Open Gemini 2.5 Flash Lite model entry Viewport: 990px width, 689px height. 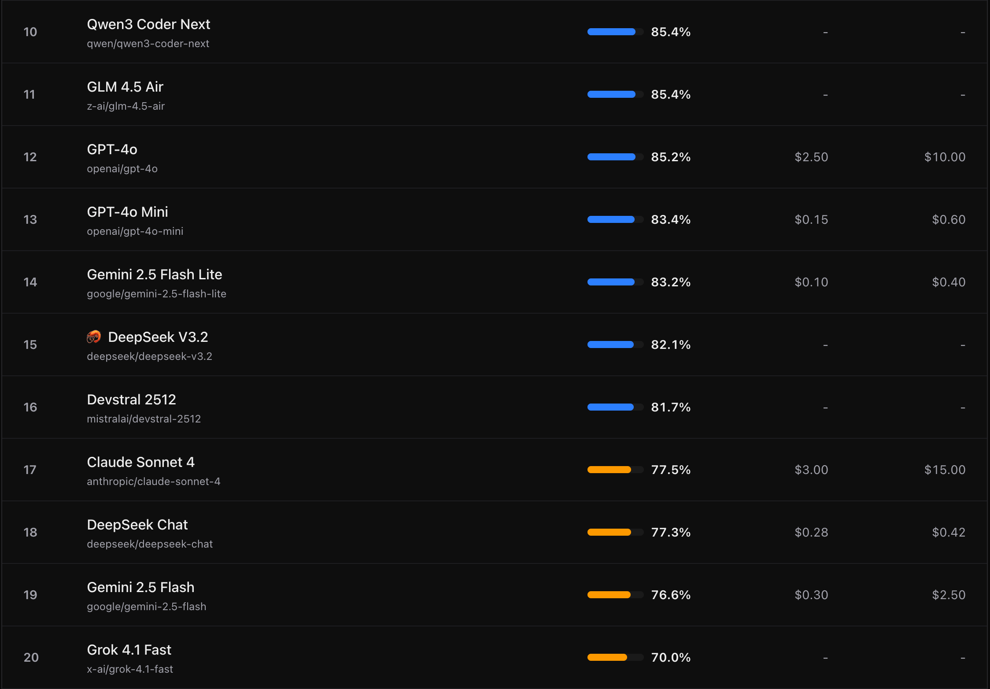(154, 275)
